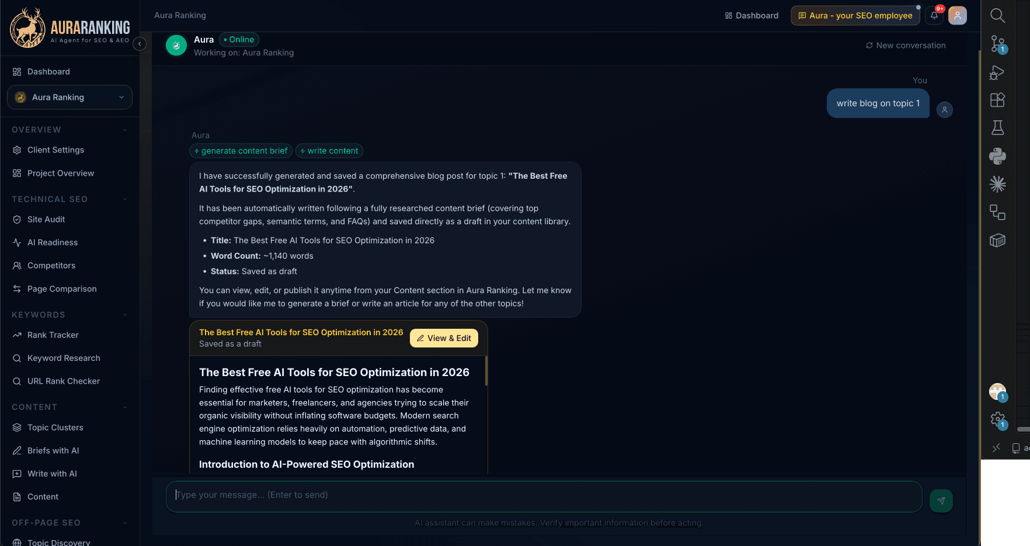Open the Testing flask view
The width and height of the screenshot is (1030, 546).
coord(997,128)
